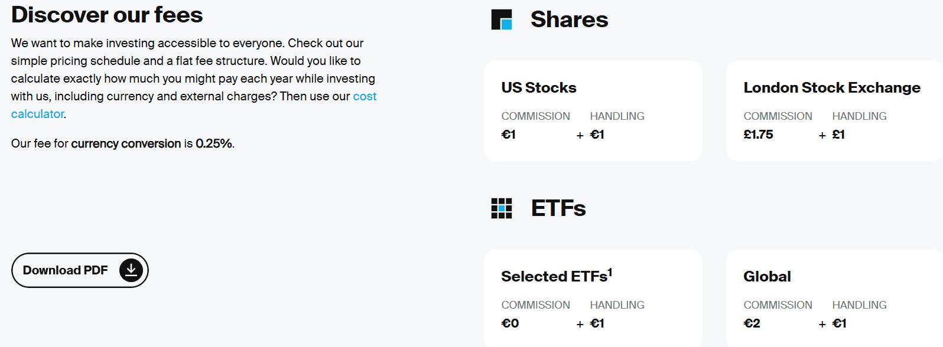Click the download arrow icon
This screenshot has width=943, height=347.
(131, 270)
